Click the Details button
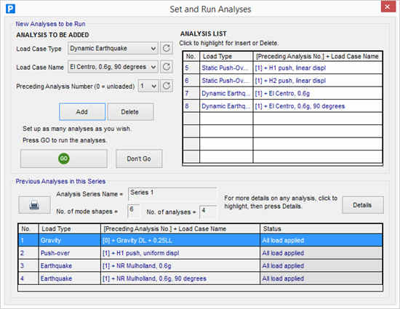Screen dimensions: 400x309 [x=363, y=205]
